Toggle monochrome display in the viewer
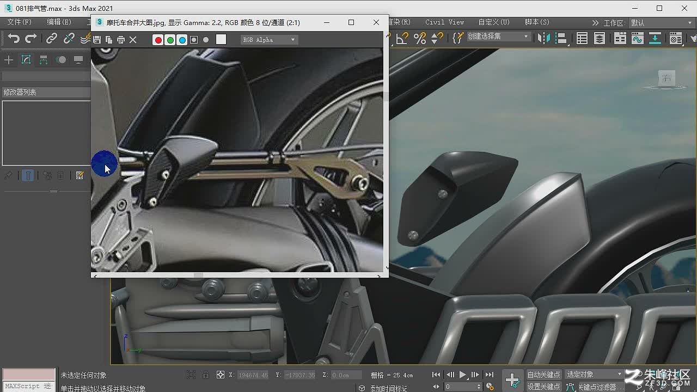697x392 pixels. click(206, 40)
